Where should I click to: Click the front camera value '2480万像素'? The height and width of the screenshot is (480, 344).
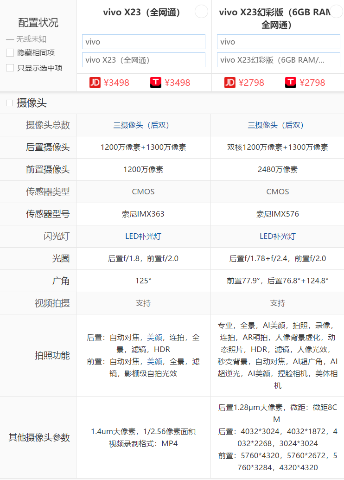278,170
